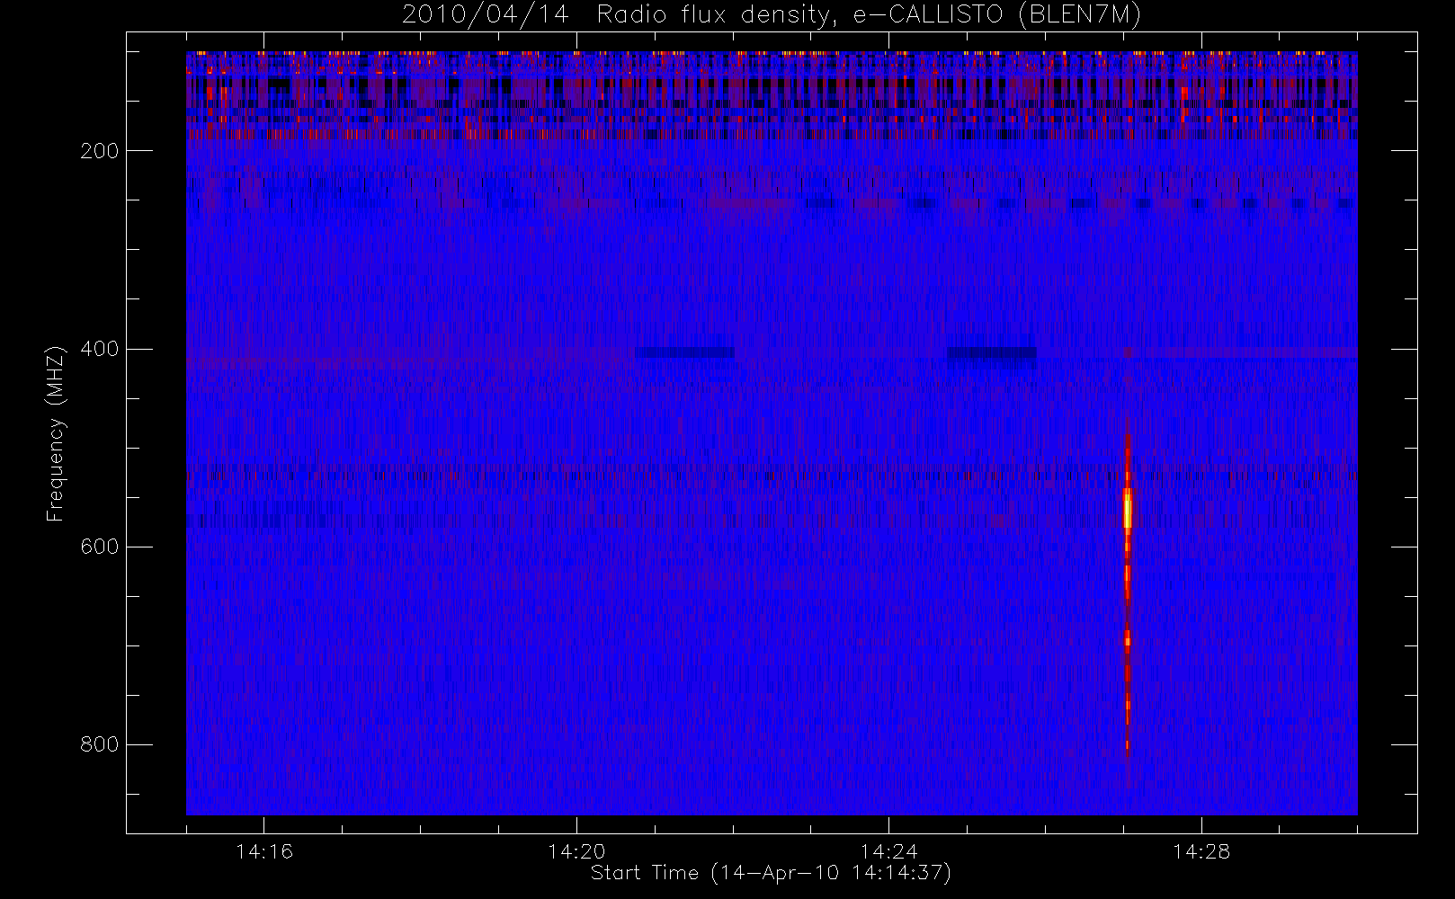The width and height of the screenshot is (1455, 899).
Task: Click the 14:24 time tick label
Action: (x=888, y=850)
